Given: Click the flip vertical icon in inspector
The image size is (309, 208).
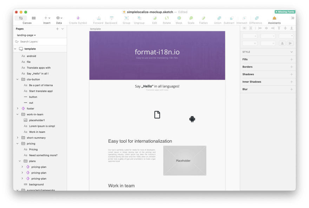Looking at the screenshot, I should (290, 43).
